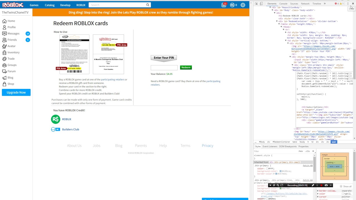Open the Properties tab in Styles pane
The width and height of the screenshot is (356, 200).
pyautogui.click(x=303, y=146)
